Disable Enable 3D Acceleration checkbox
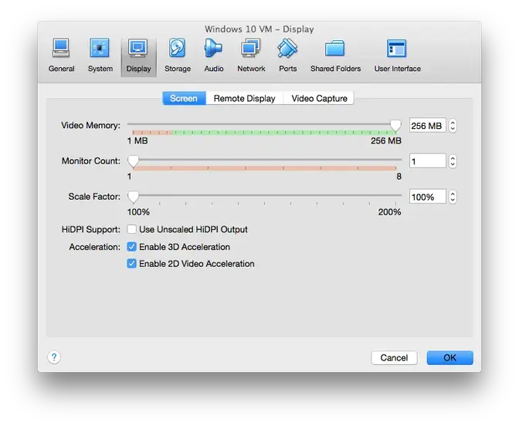 coord(132,247)
